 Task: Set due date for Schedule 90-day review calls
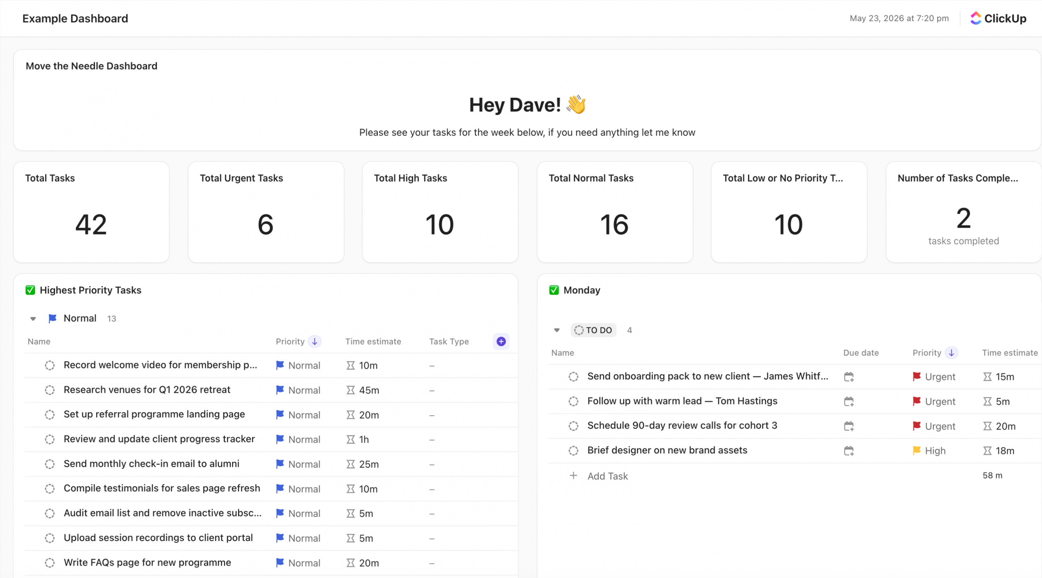click(x=849, y=426)
